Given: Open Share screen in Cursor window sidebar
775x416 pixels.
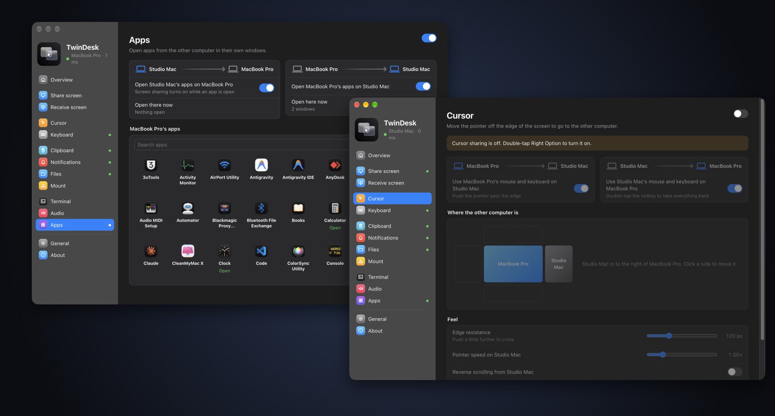Looking at the screenshot, I should (x=392, y=171).
